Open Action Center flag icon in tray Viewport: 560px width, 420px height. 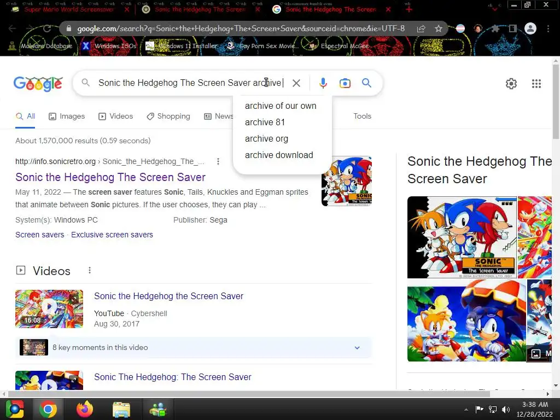tap(479, 409)
